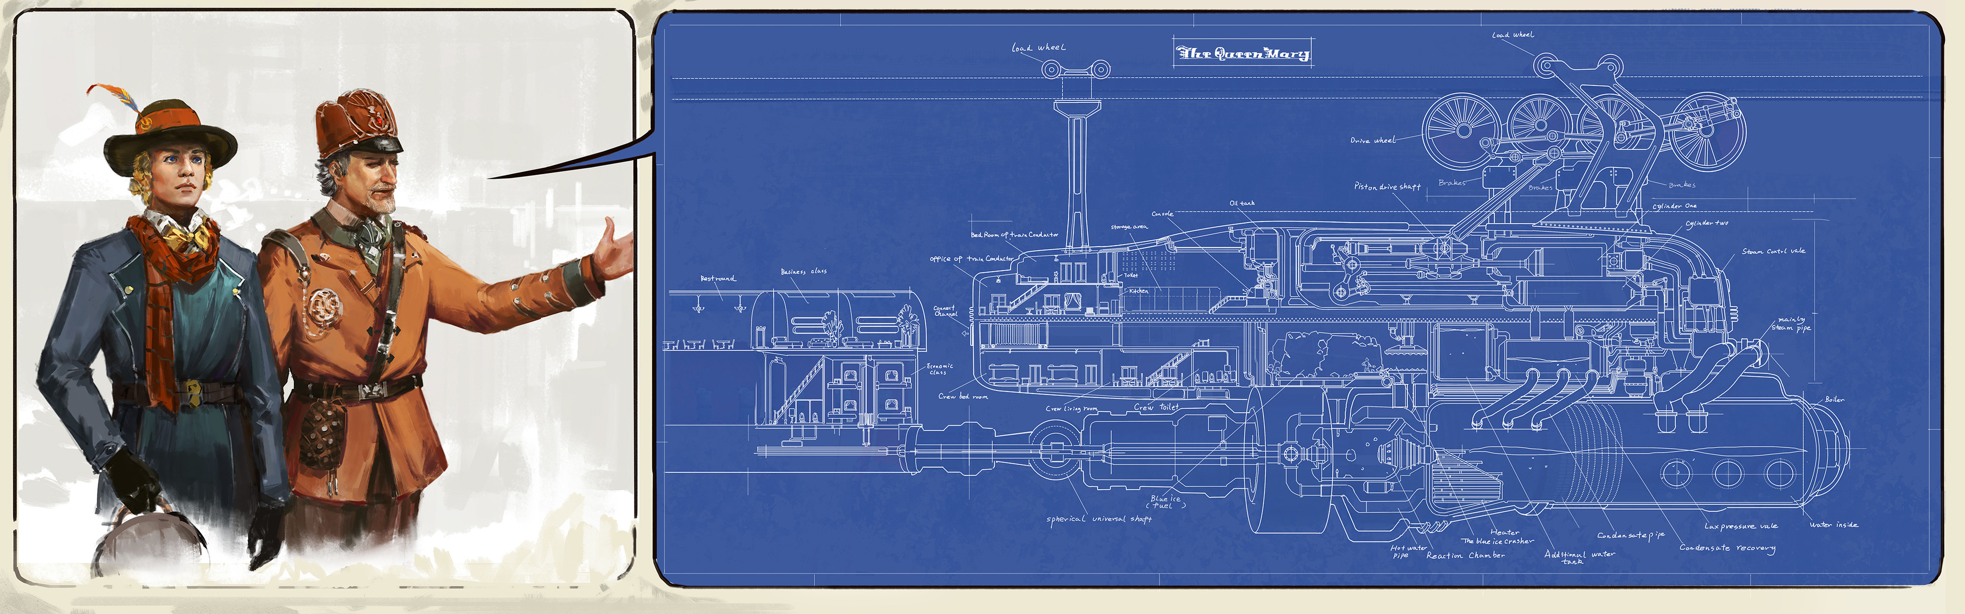Click the 'Reaction Chamber' label
1965x614 pixels.
pyautogui.click(x=1466, y=555)
